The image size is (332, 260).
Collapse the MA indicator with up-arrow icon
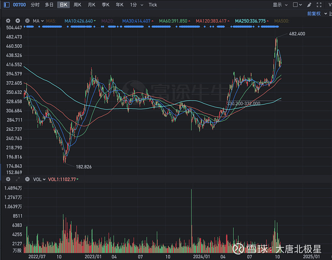tap(17, 21)
